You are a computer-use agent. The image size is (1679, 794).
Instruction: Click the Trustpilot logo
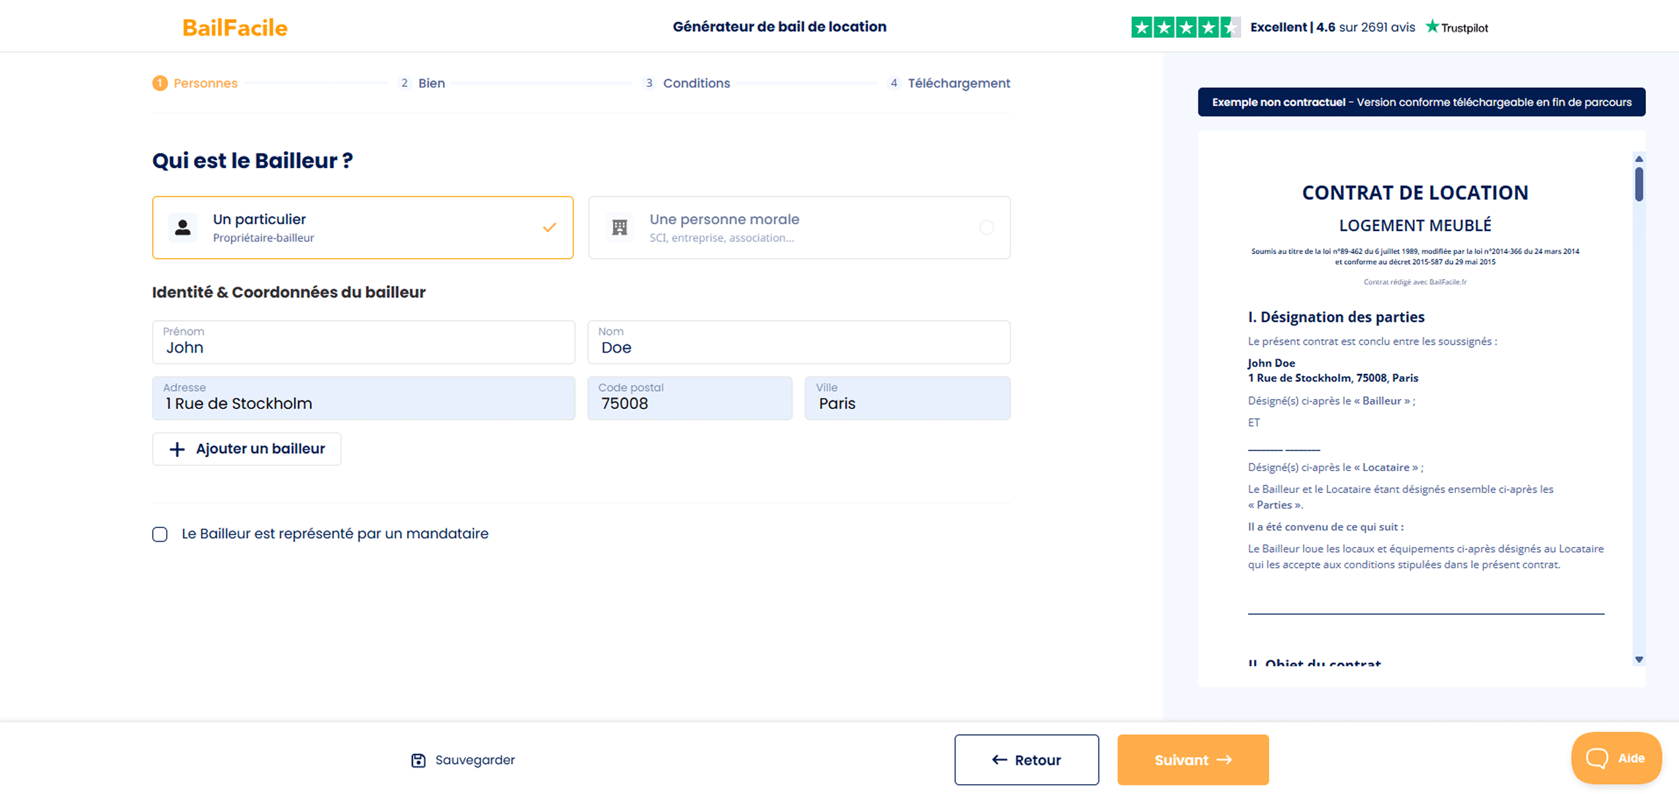1457,27
